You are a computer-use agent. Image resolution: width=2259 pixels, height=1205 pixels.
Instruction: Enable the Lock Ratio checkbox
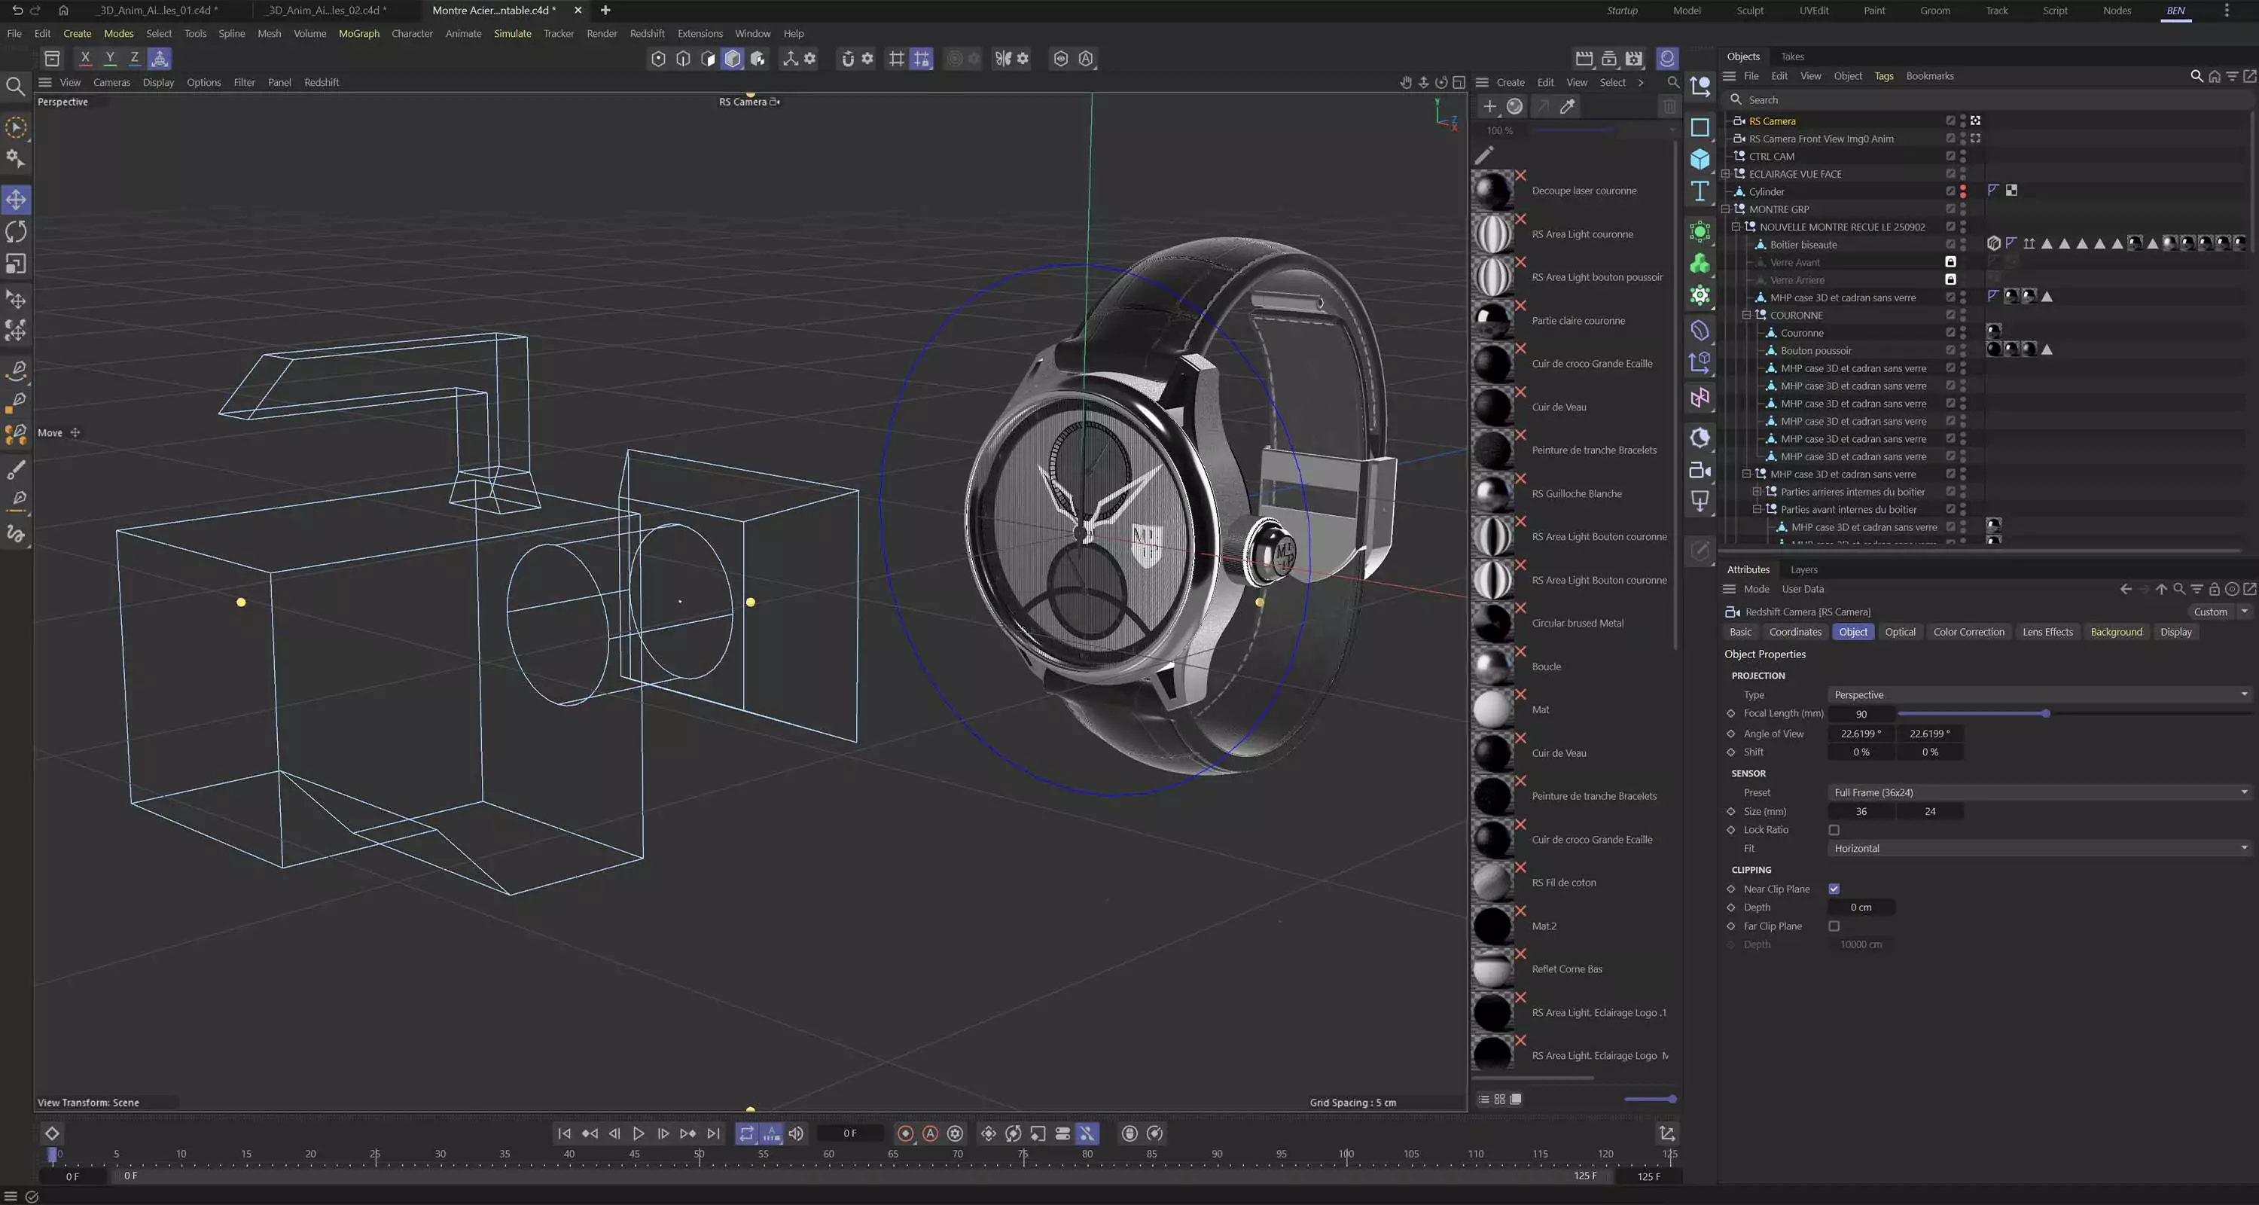pos(1834,830)
